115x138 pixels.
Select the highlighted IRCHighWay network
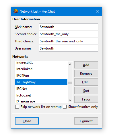(x=41, y=82)
